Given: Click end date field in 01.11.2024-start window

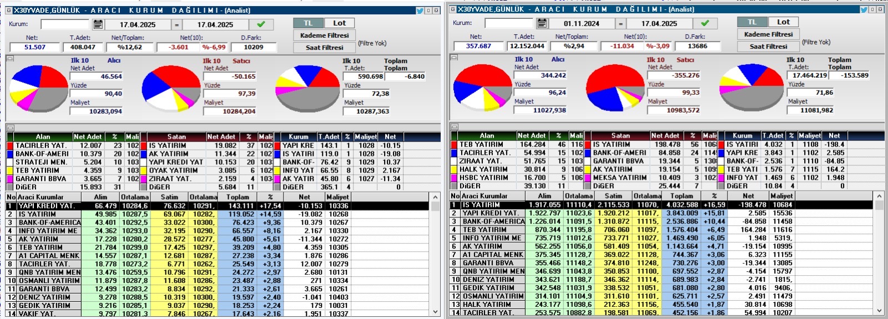Looking at the screenshot, I should 659,23.
